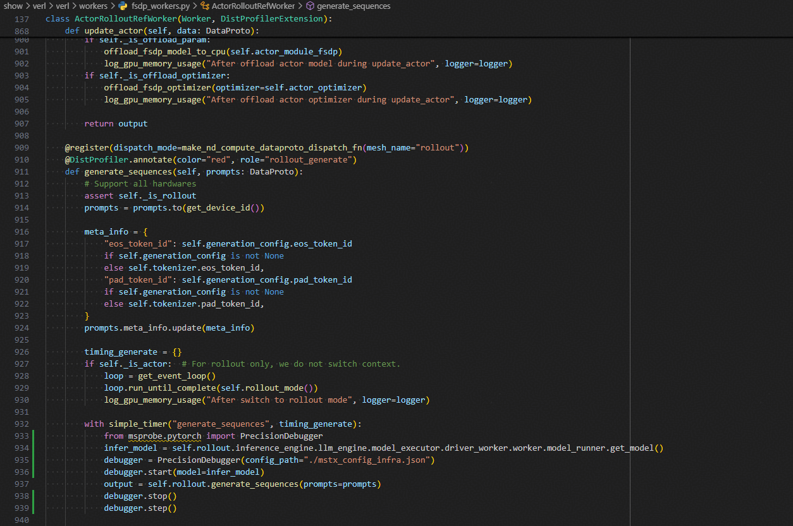The height and width of the screenshot is (526, 793).
Task: Click comment '# For rollout only, we do not switch context.'
Action: 291,364
